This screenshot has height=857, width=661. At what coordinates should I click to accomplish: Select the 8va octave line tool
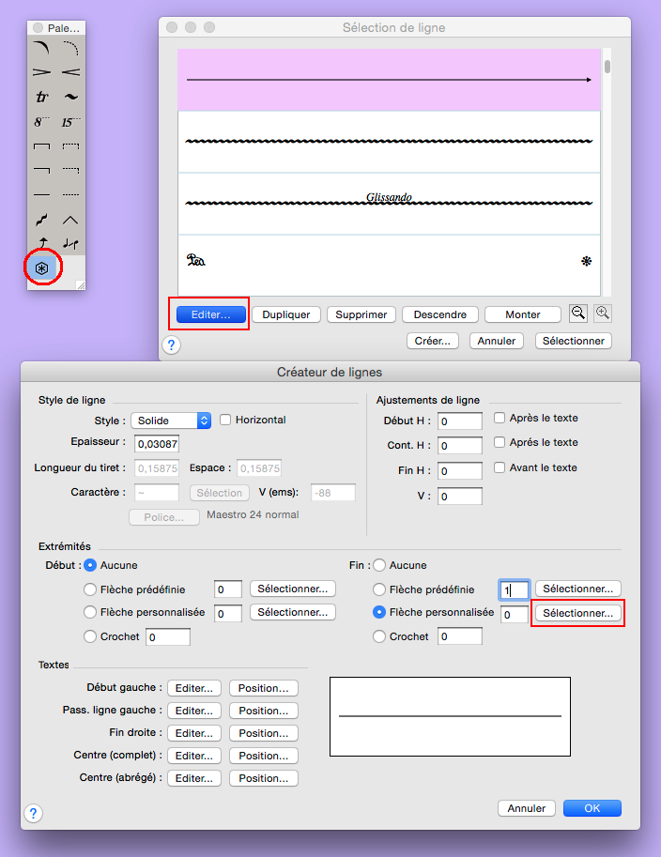tap(42, 121)
